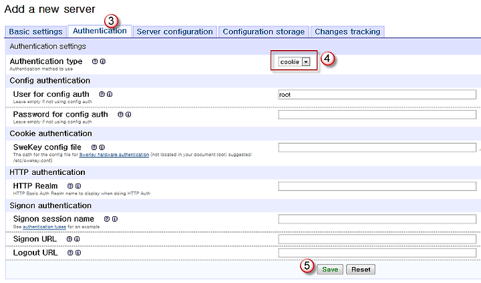Select the Authentication tab
Screen dimensions: 481x283
[100, 31]
